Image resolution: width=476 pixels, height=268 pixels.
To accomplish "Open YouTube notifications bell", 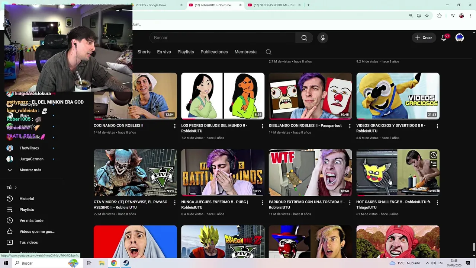I will point(444,38).
